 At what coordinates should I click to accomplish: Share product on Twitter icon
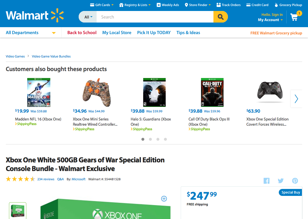click(281, 181)
